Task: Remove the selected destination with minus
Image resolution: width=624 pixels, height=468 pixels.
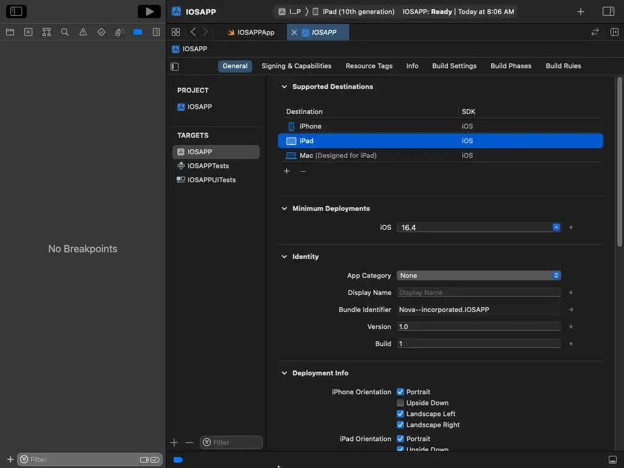Action: [x=303, y=171]
